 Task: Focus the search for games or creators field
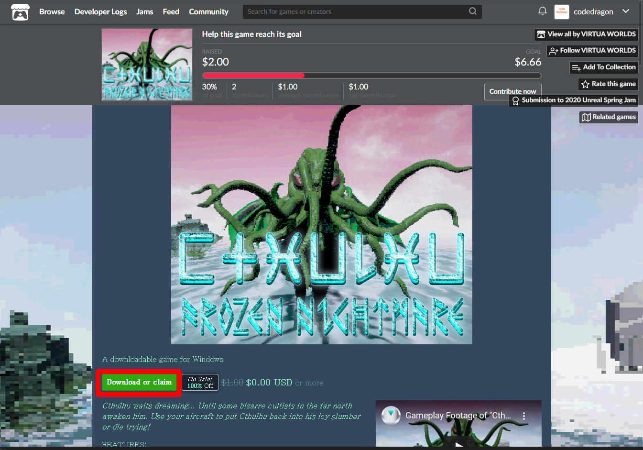pos(362,11)
